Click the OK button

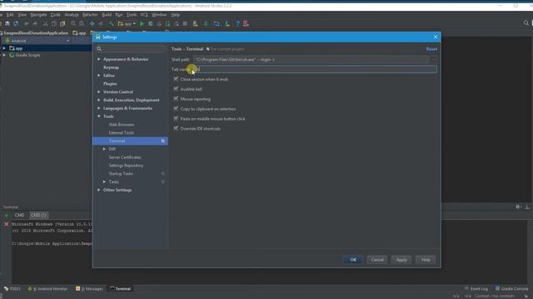[353, 260]
